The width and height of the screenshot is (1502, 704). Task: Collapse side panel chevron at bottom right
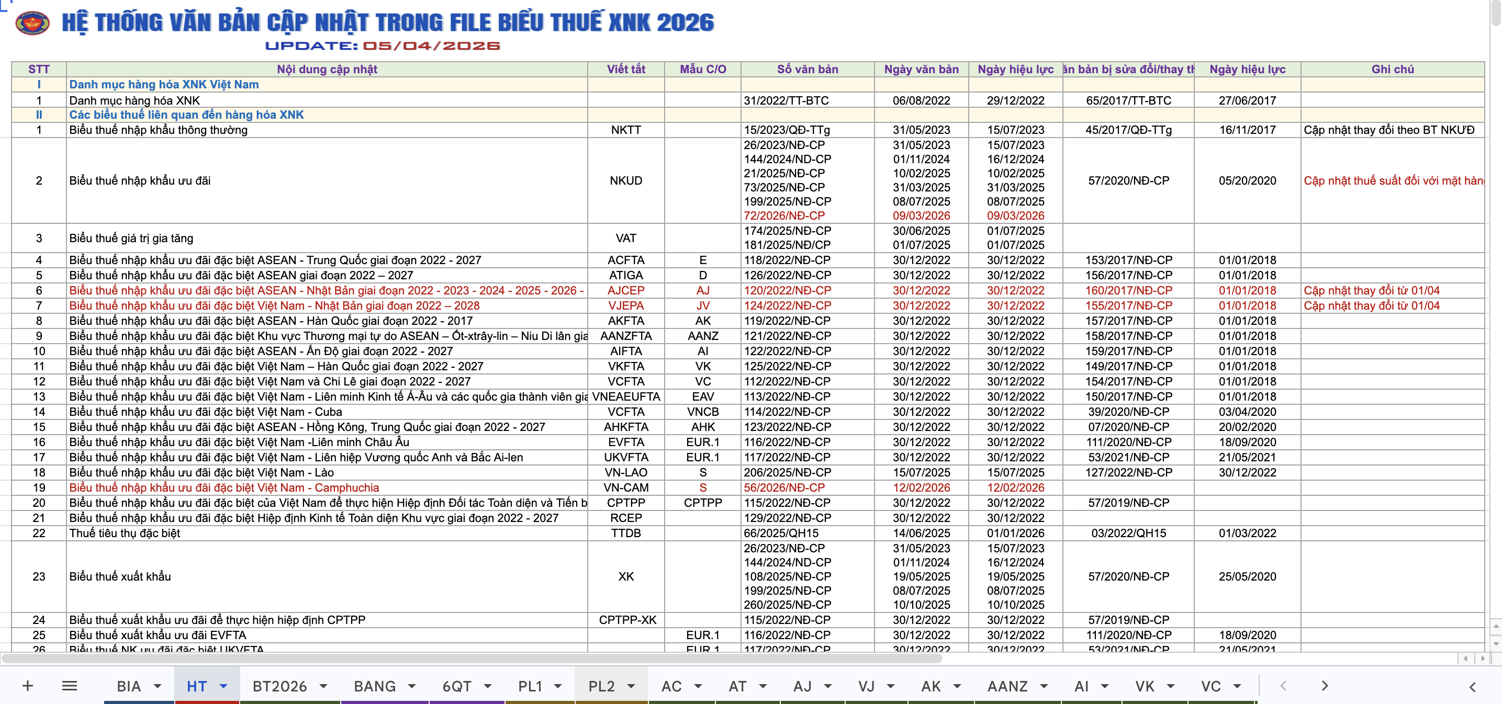[1472, 687]
